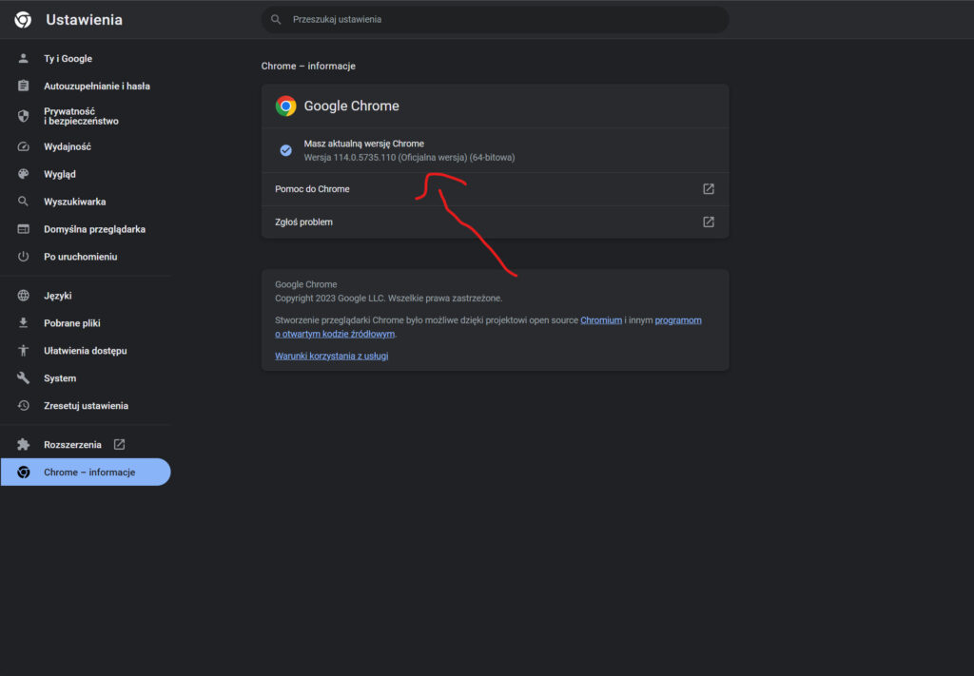Open Warunki korzystania z usługi link
Viewport: 974px width, 676px height.
click(332, 356)
